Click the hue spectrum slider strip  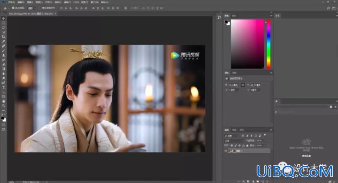point(268,44)
